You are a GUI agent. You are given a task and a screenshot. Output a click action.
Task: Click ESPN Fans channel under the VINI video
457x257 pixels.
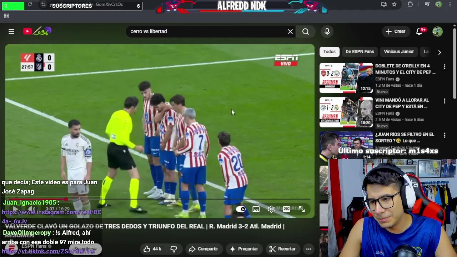(x=385, y=114)
